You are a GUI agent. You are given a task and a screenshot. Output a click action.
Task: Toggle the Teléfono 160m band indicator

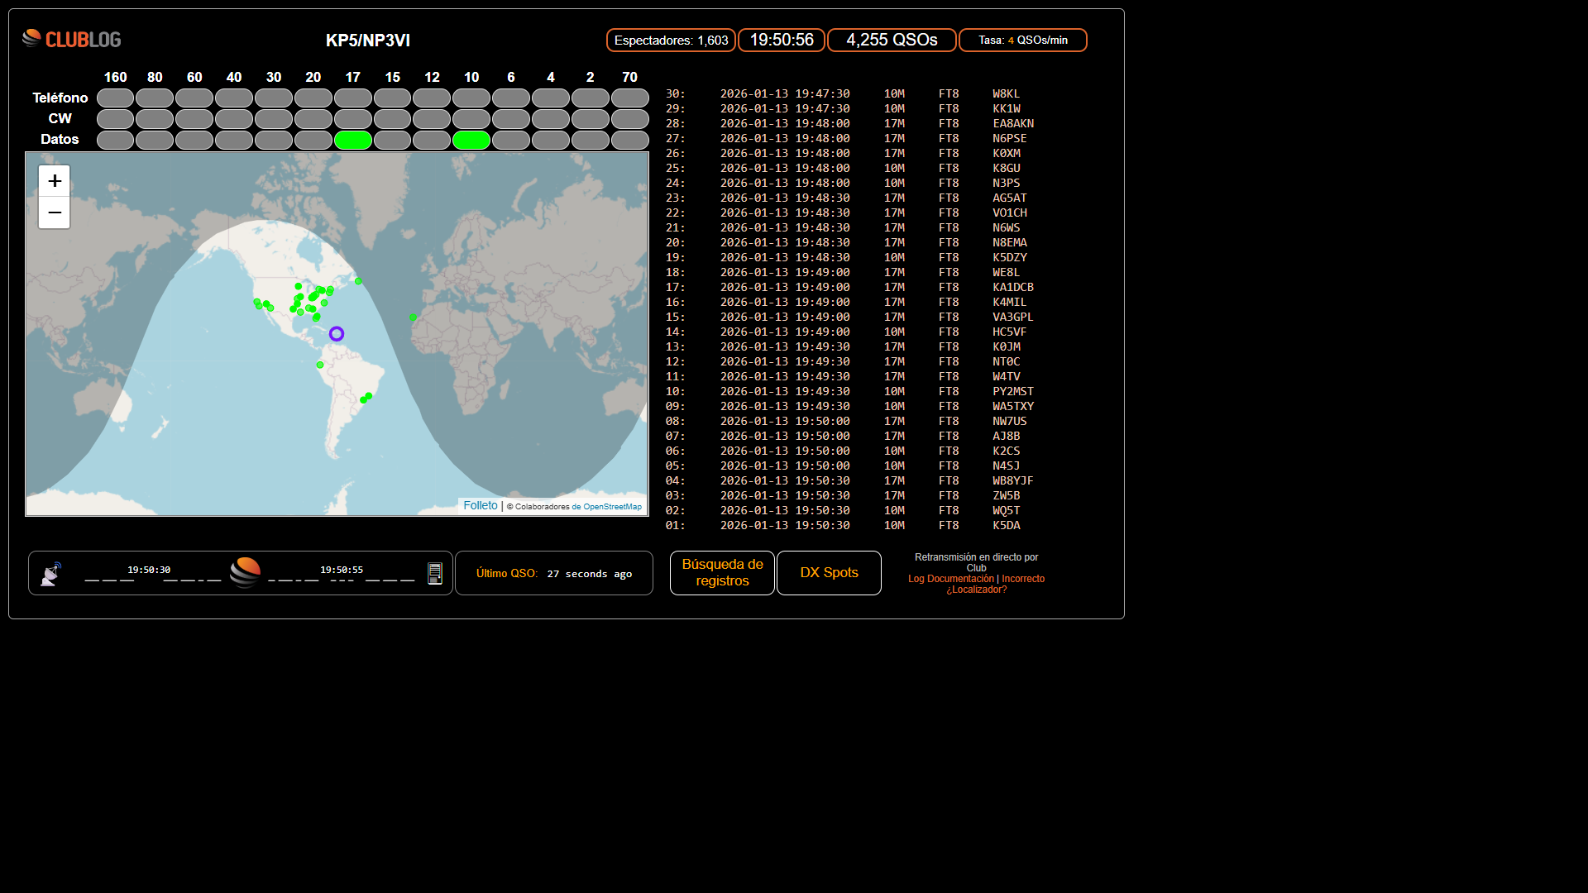pyautogui.click(x=115, y=98)
